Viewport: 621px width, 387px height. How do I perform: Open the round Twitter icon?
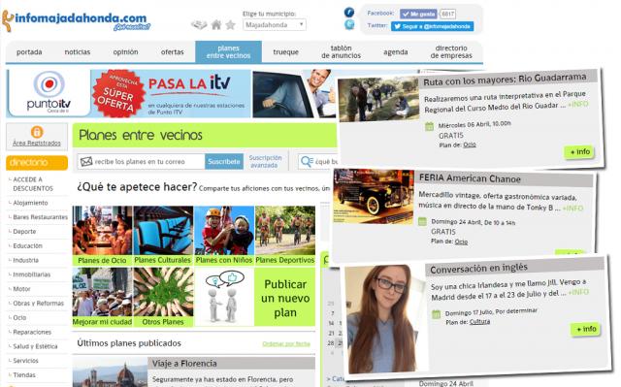[x=349, y=25]
